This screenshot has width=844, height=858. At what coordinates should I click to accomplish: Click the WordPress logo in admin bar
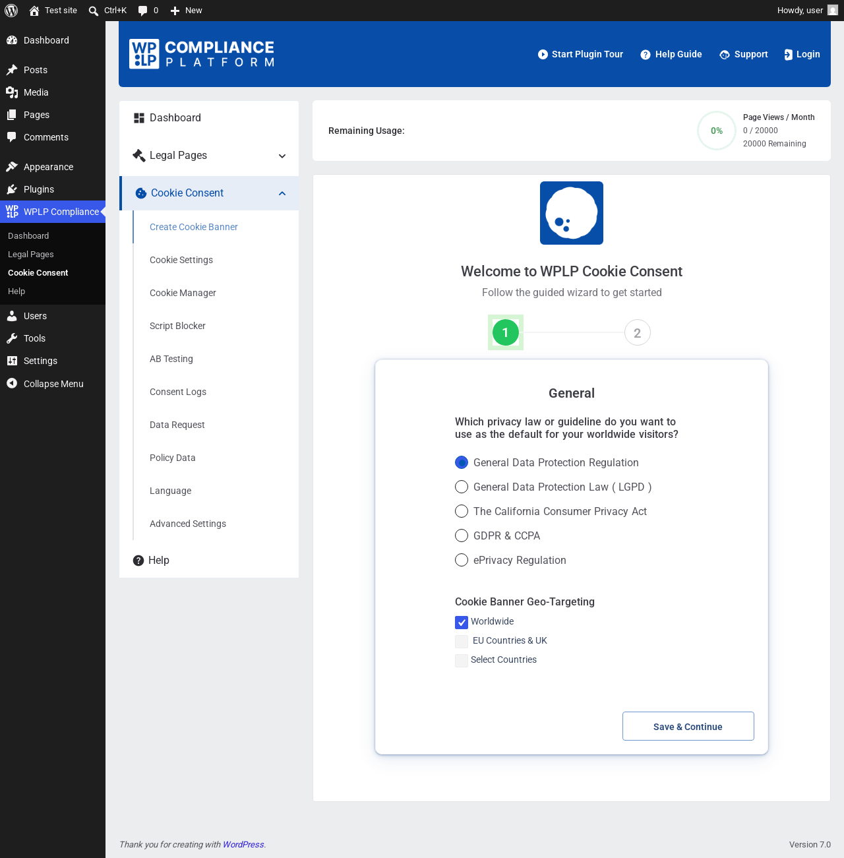(11, 11)
